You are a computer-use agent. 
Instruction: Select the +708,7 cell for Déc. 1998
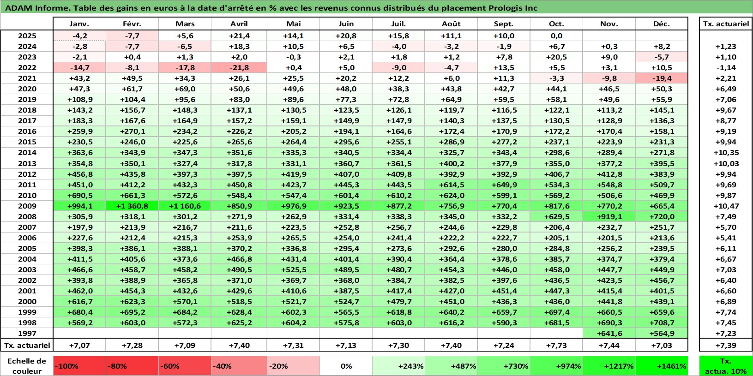(662, 323)
